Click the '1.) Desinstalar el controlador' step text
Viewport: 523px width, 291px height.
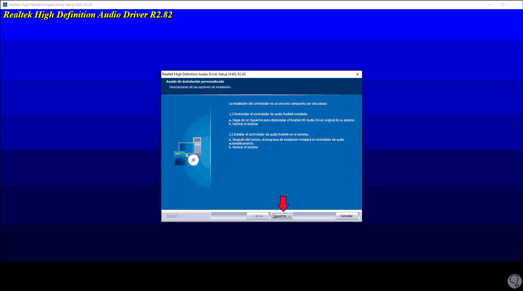tap(268, 114)
